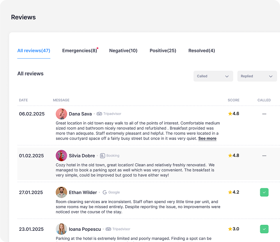This screenshot has height=242, width=280.
Task: Toggle the called checkbox for Ioana Popescu
Action: [x=264, y=229]
